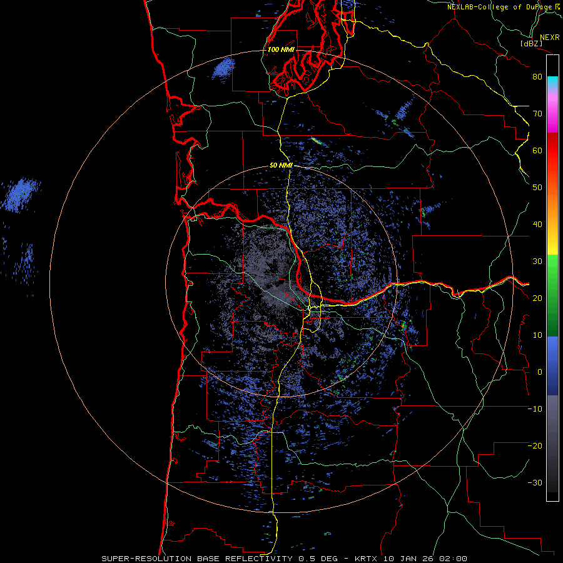Click the 70 value on the dBZ scale
Image resolution: width=563 pixels, height=563 pixels.
[x=537, y=113]
